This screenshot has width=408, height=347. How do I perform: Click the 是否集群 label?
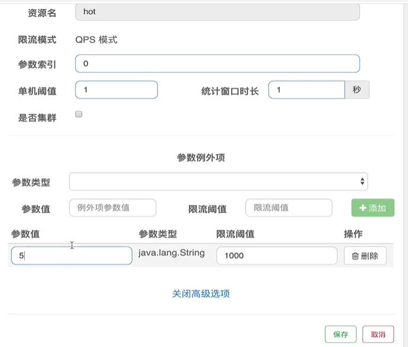pyautogui.click(x=37, y=118)
